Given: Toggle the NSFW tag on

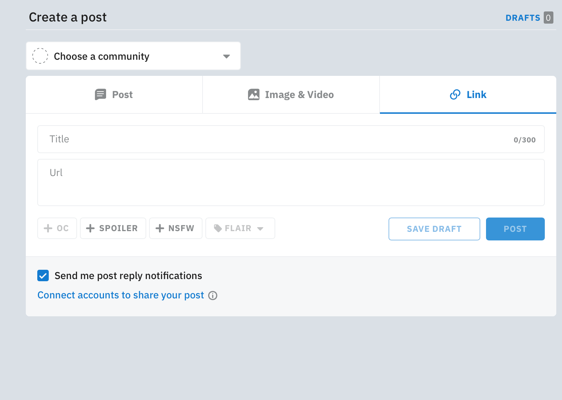Looking at the screenshot, I should point(176,228).
